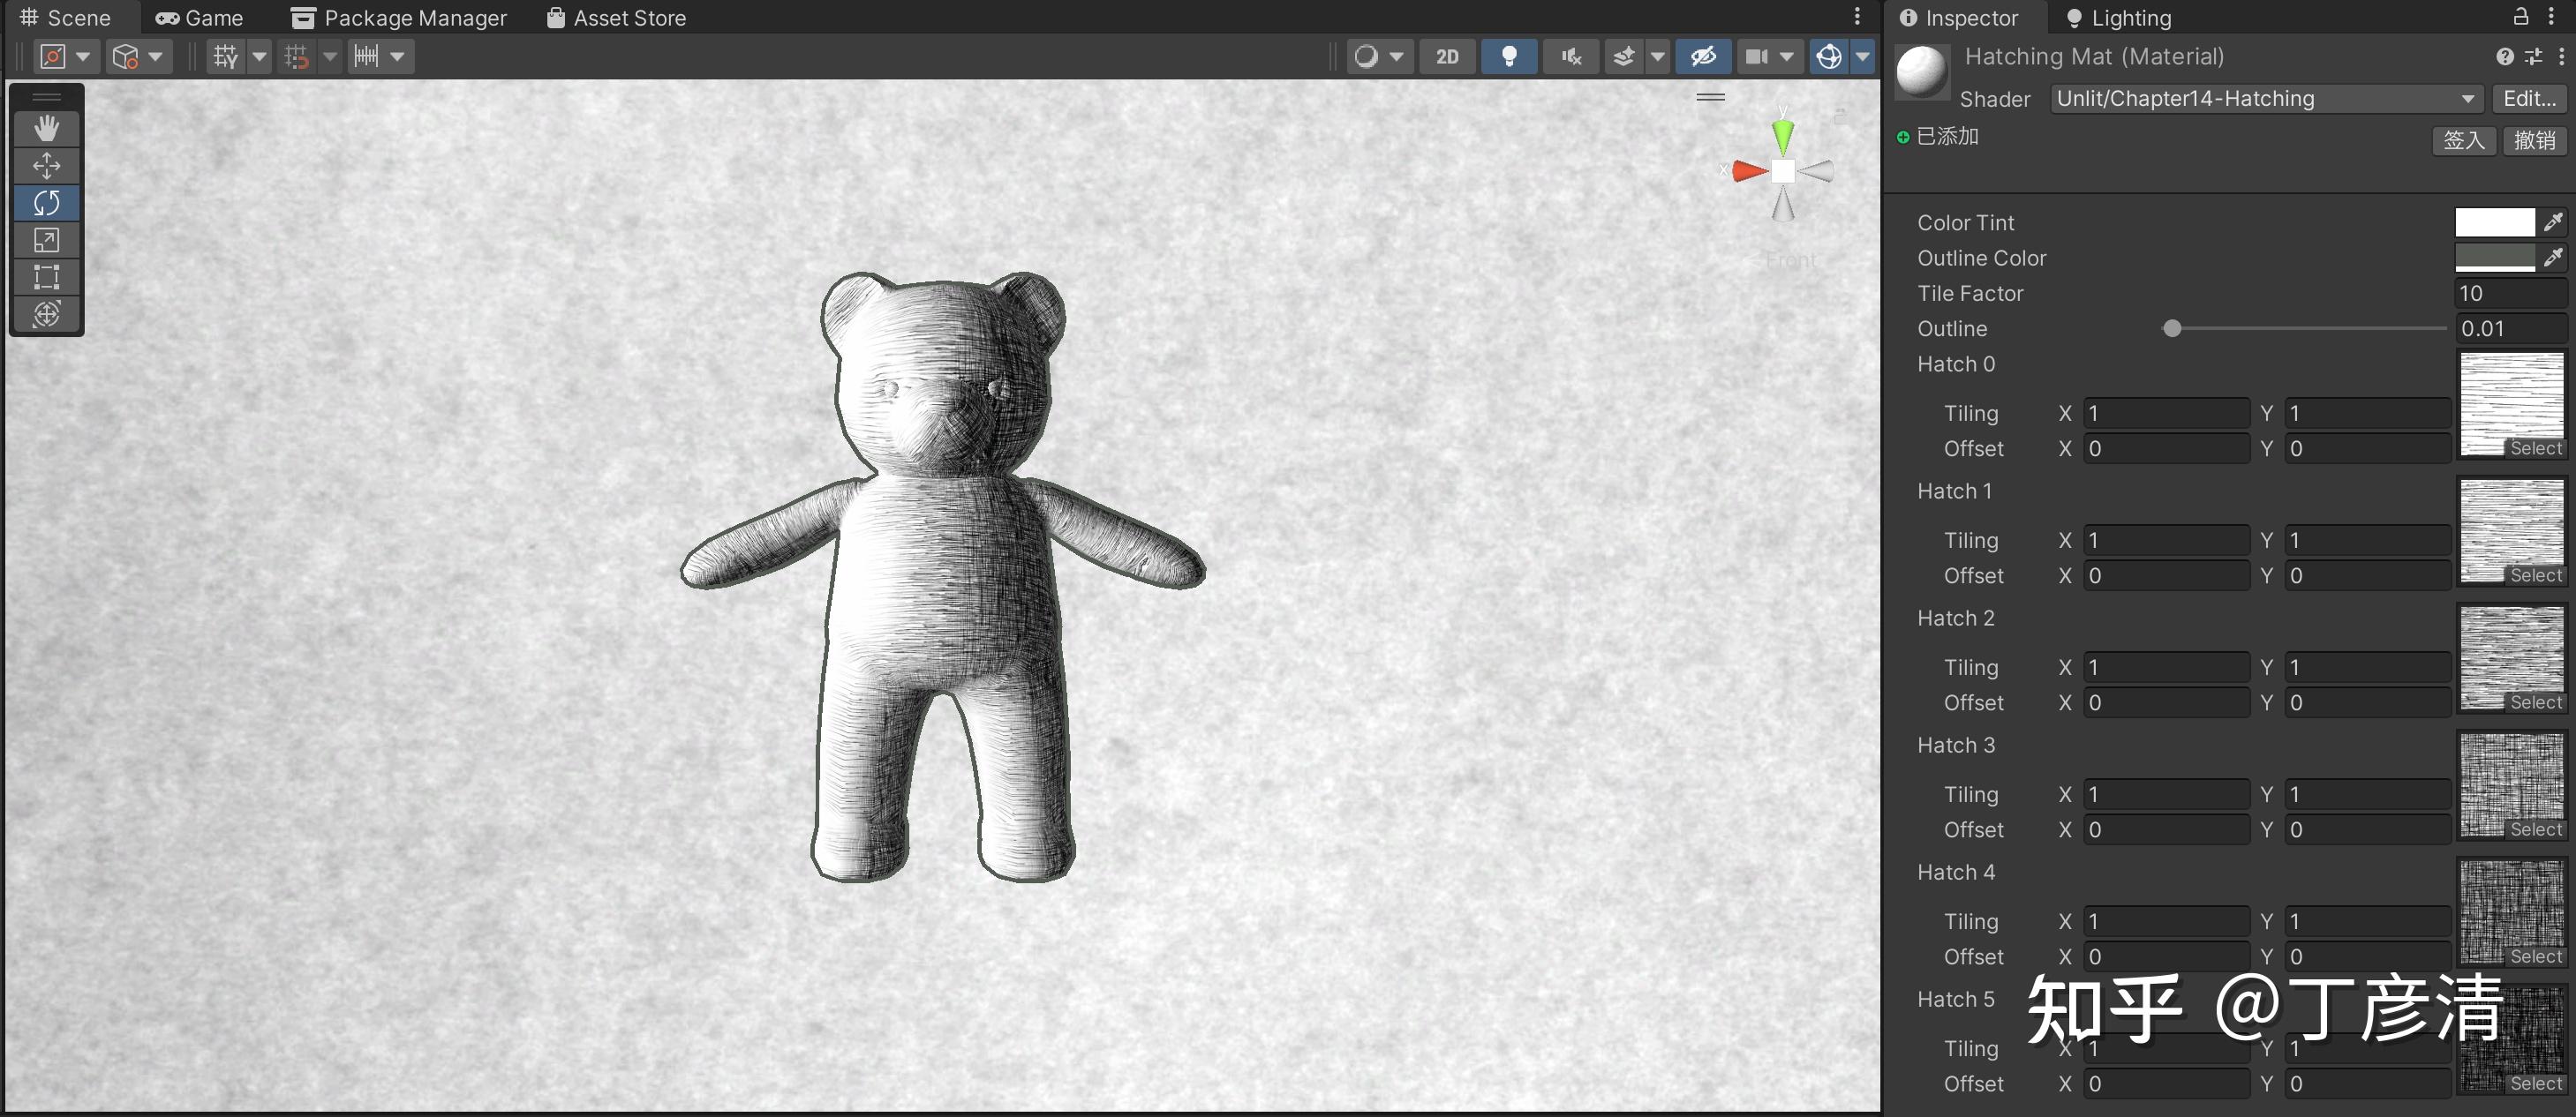The image size is (2576, 1117).
Task: Toggle 2D view mode in the Scene view
Action: point(1447,56)
